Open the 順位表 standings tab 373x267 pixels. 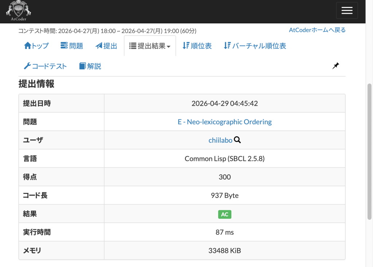tap(197, 46)
